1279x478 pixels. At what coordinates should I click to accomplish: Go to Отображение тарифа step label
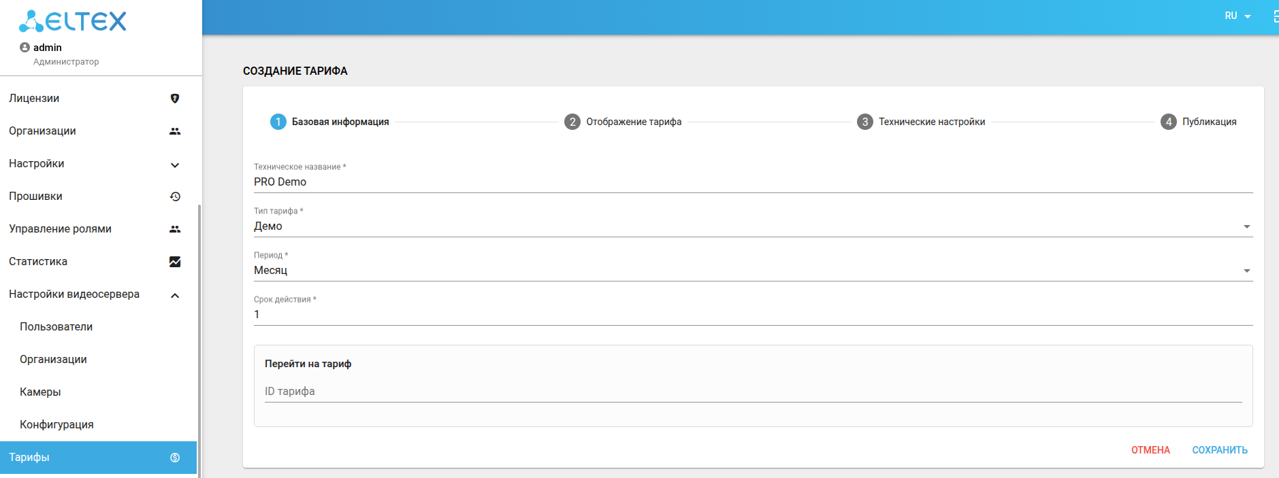(634, 122)
